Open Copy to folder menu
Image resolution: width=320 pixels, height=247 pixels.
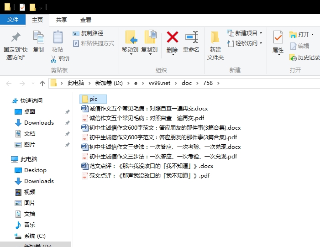[149, 42]
